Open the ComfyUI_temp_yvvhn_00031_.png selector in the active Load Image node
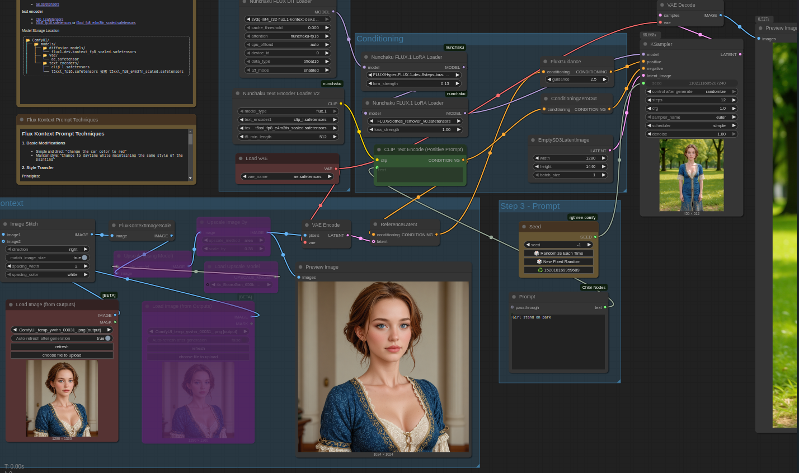The image size is (799, 473). click(62, 330)
